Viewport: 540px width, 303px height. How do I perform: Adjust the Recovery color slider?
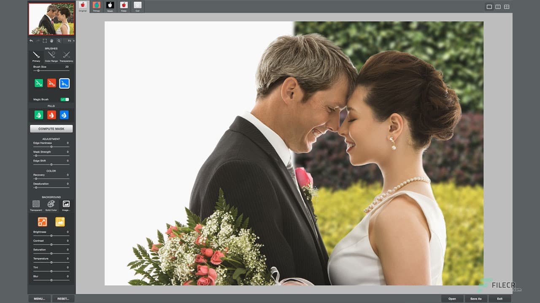pos(51,179)
